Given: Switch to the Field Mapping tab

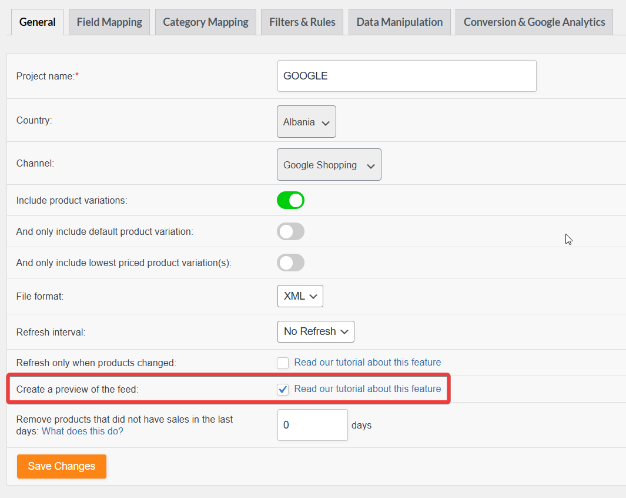Looking at the screenshot, I should coord(109,22).
